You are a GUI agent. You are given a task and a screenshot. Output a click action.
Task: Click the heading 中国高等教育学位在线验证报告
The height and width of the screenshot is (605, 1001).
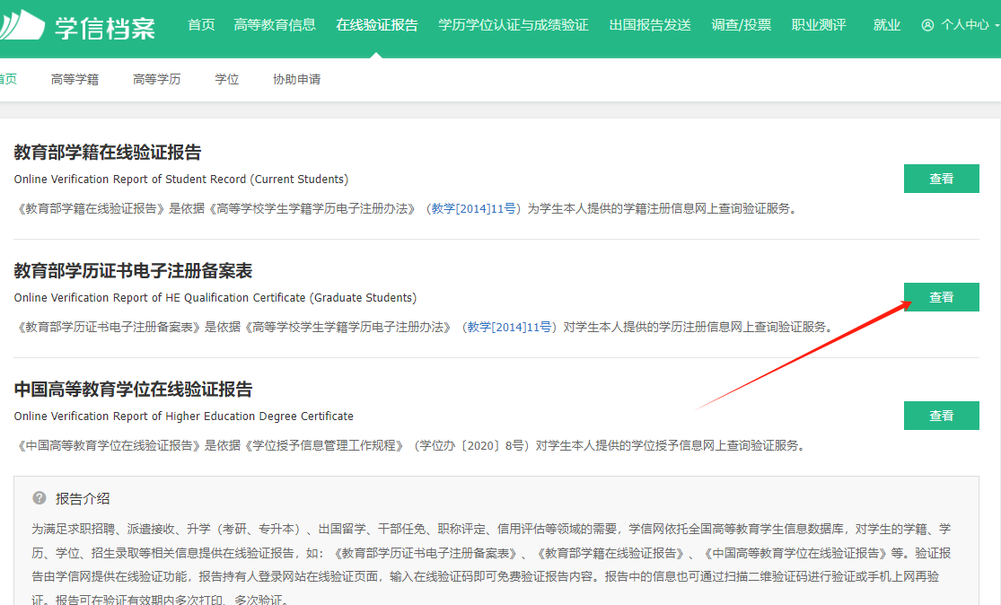coord(133,390)
